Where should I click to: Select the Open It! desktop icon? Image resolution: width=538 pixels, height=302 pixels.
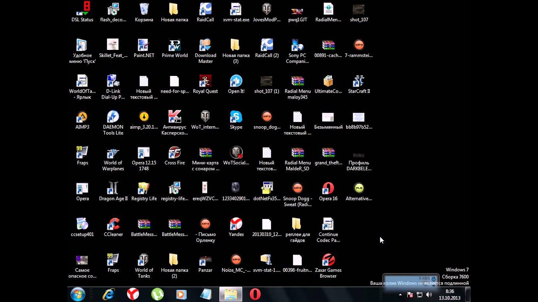coord(236,84)
